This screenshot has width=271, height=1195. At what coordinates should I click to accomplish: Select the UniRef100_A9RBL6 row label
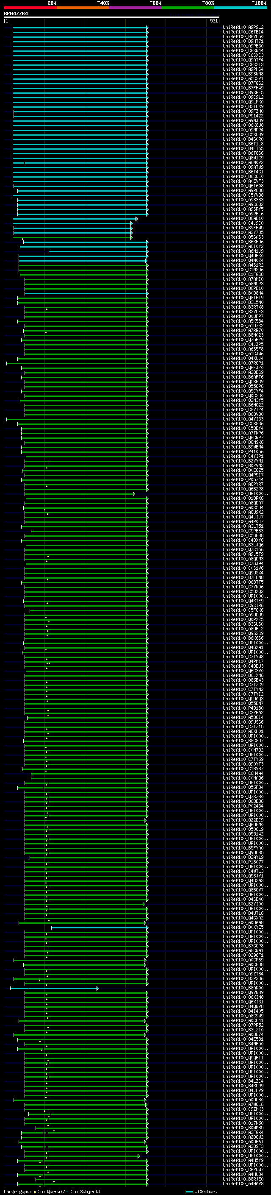pos(243,214)
